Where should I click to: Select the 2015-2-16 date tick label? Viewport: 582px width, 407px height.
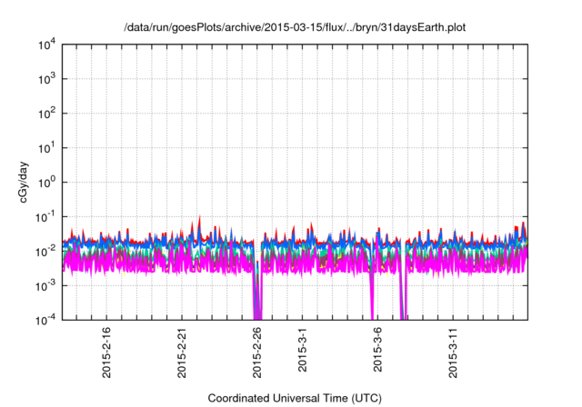click(106, 352)
